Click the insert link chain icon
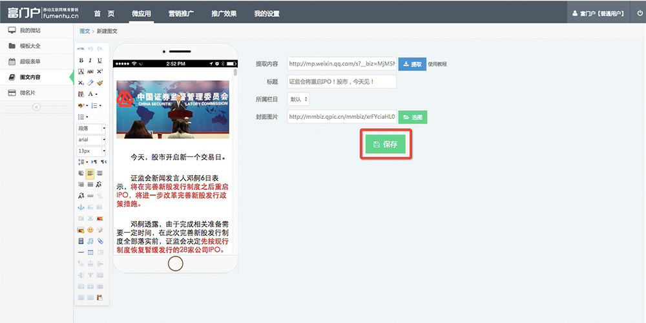 pos(90,196)
